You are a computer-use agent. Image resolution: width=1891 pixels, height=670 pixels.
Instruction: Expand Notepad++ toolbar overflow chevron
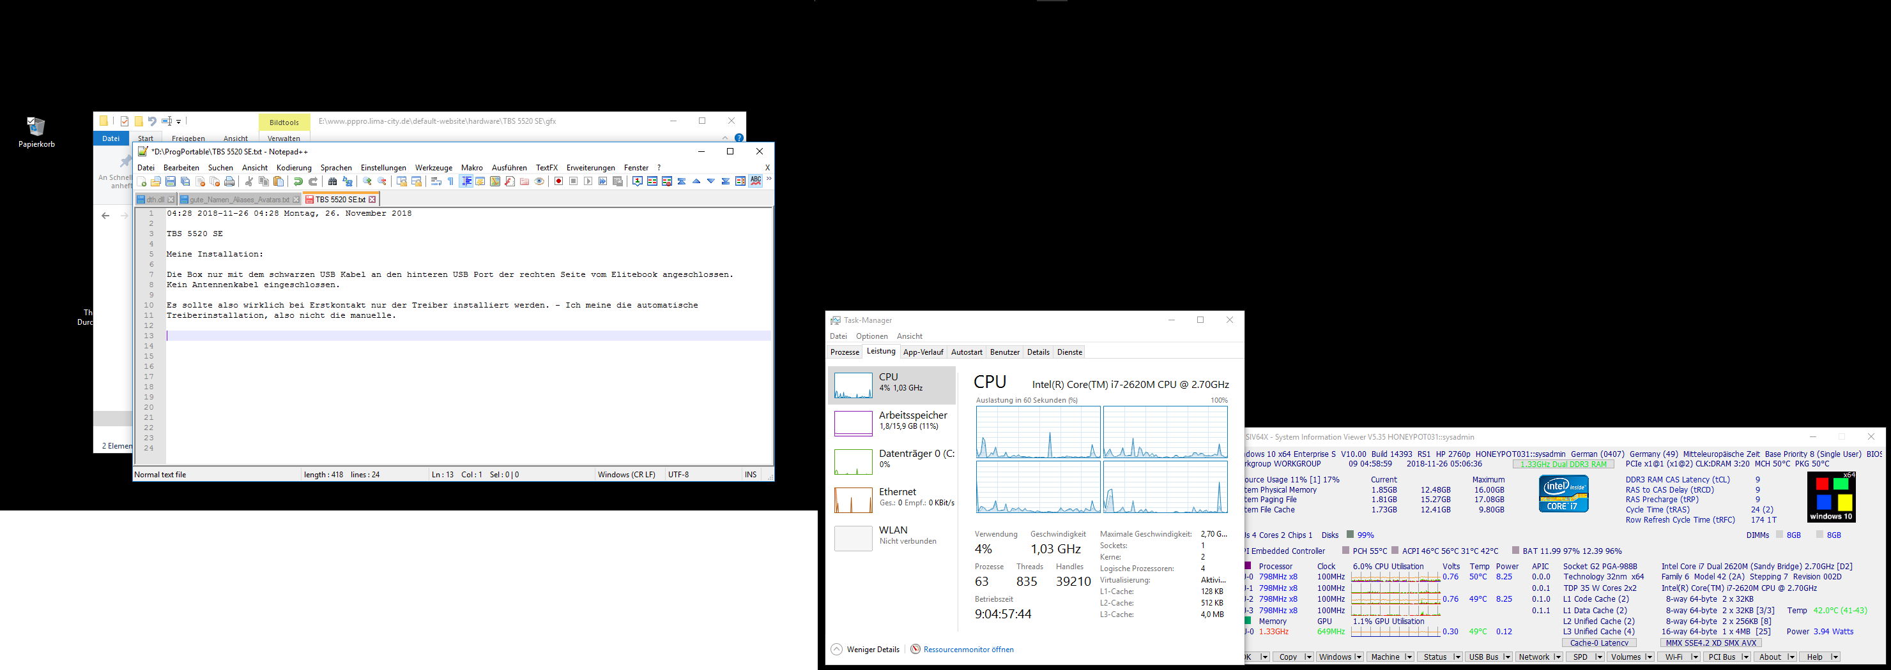click(x=769, y=178)
